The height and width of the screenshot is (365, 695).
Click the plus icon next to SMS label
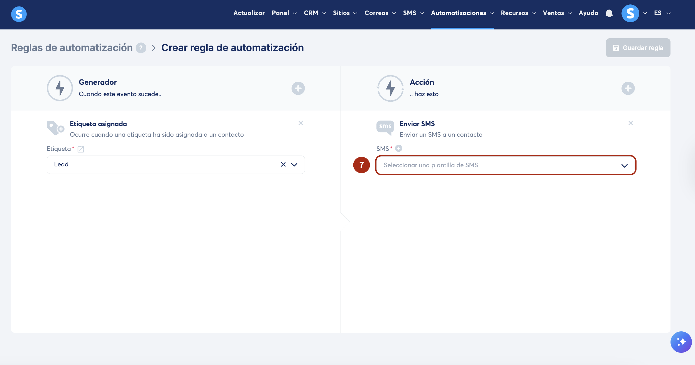point(399,148)
